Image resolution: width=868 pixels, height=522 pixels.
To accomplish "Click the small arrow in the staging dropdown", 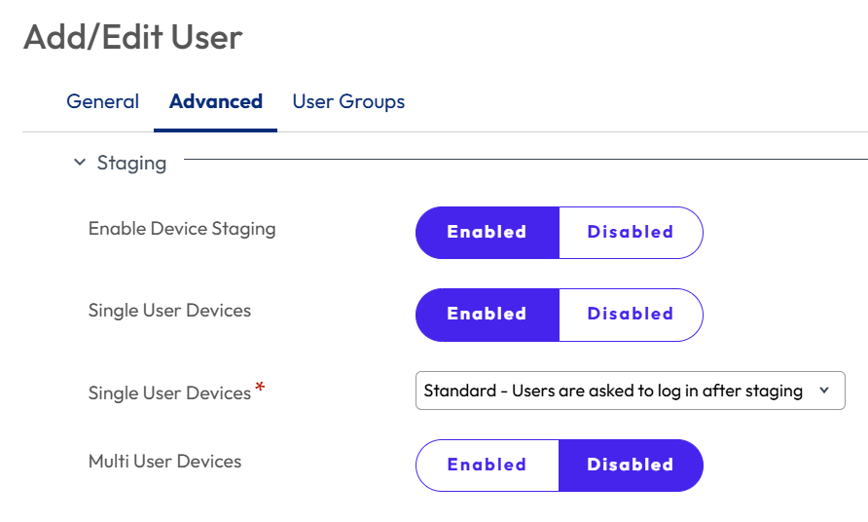I will click(824, 391).
